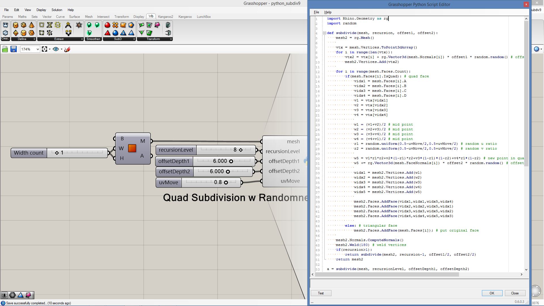
Task: Open the 174% zoom level dropdown
Action: click(x=37, y=49)
